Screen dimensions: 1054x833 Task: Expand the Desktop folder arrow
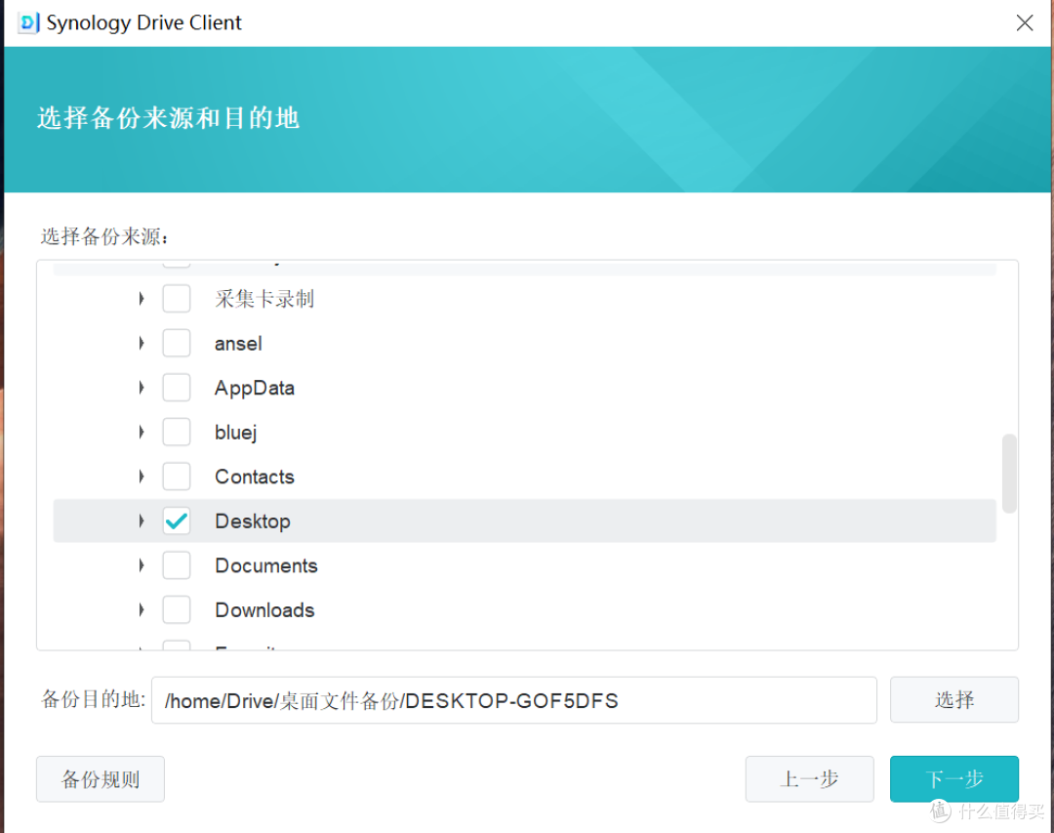click(x=142, y=521)
